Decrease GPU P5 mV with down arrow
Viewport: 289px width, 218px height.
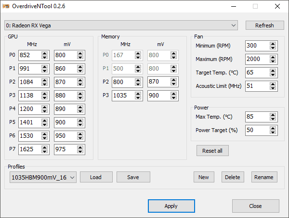80,124
